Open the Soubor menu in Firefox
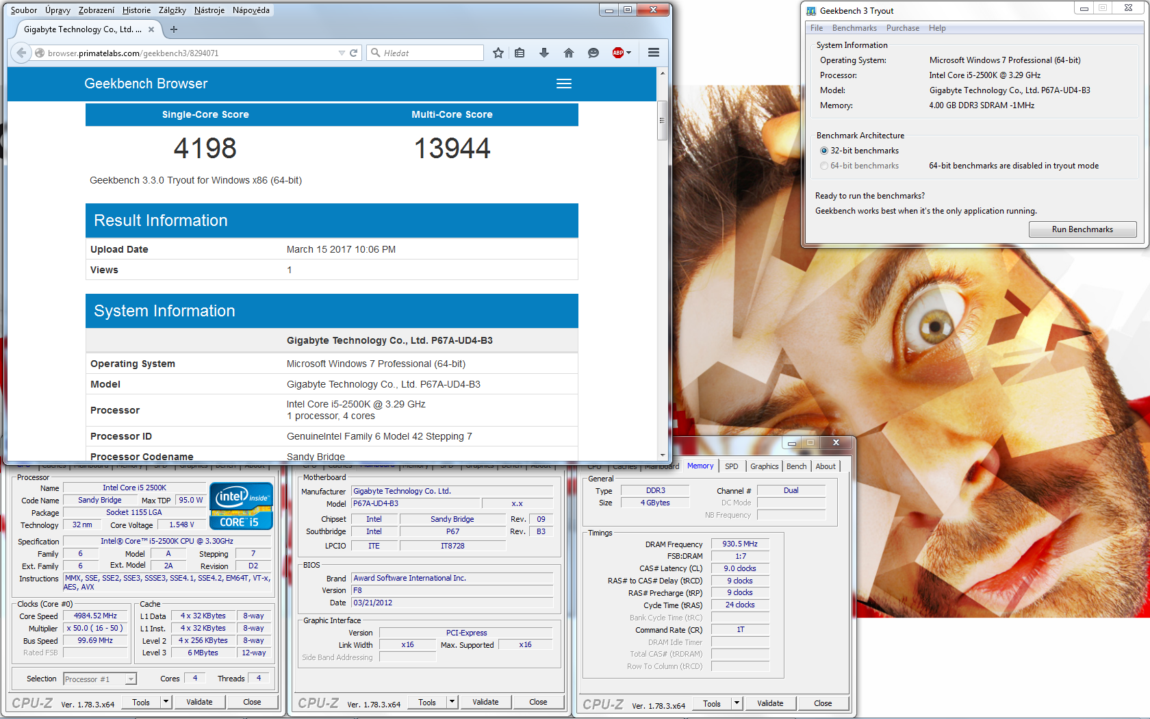 click(x=24, y=10)
